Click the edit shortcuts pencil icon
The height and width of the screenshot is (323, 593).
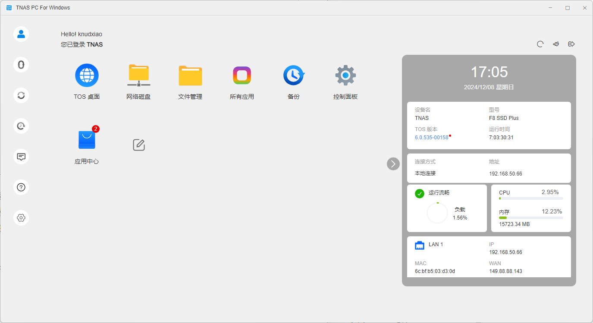[138, 145]
